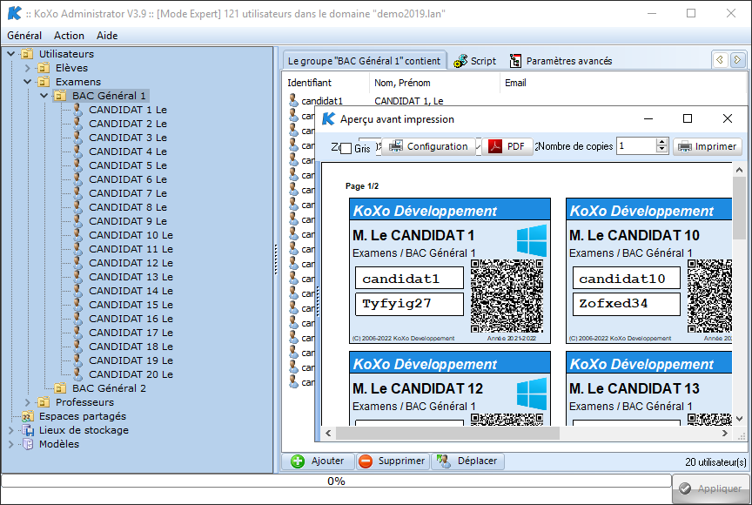The image size is (752, 505).
Task: Select CANDIDAT 12 Le in tree
Action: point(131,263)
